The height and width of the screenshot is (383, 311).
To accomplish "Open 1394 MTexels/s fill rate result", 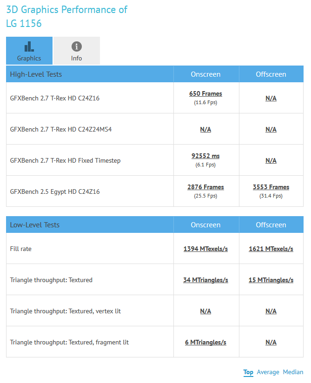I will pyautogui.click(x=205, y=249).
